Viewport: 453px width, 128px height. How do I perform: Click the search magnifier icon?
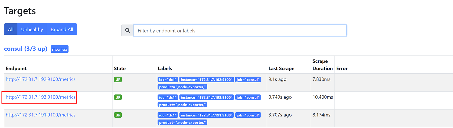click(127, 31)
